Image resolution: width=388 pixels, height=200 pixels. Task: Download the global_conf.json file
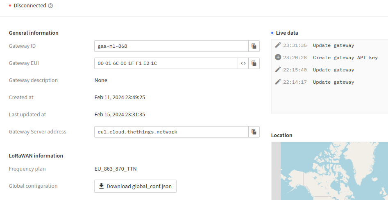click(x=135, y=186)
